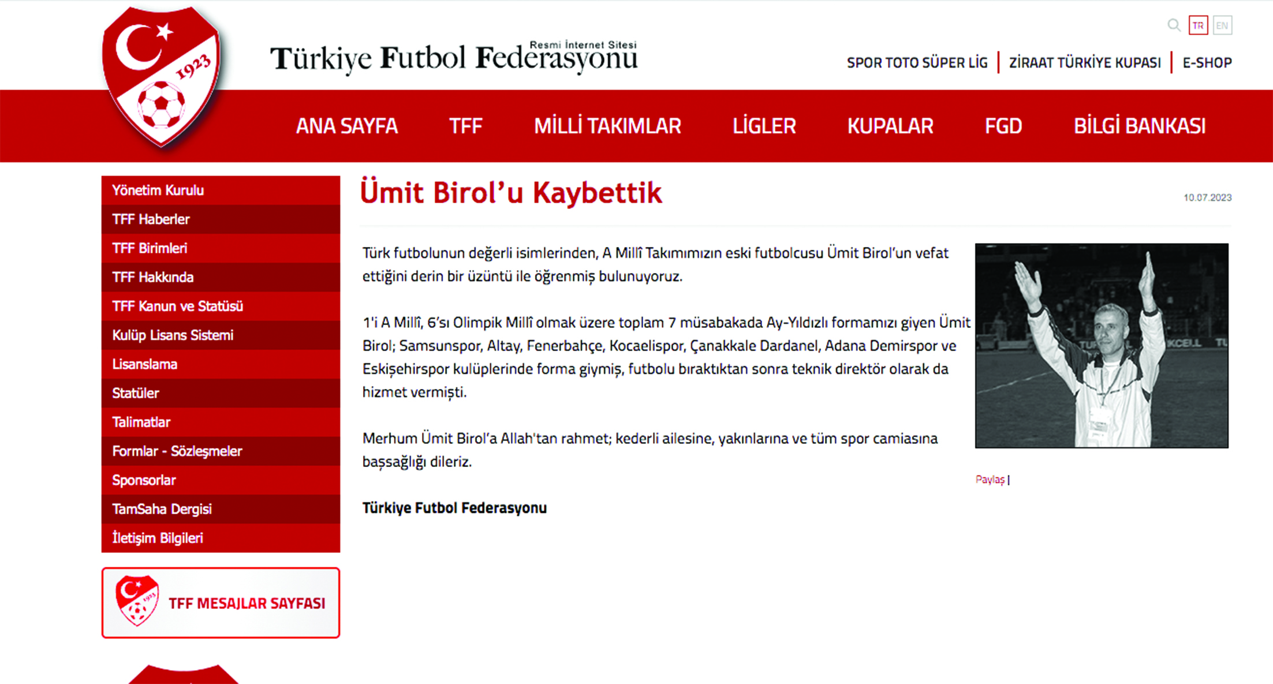Open TFF Kanun ve Statüsü
The image size is (1273, 684).
221,306
